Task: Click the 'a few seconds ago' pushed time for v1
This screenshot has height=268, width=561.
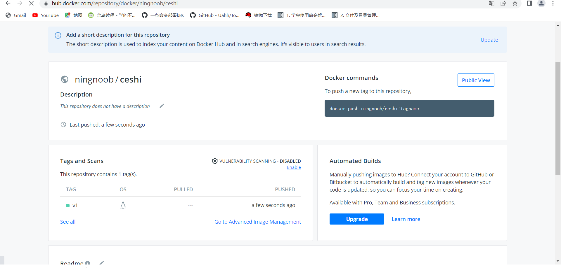Action: (273, 205)
